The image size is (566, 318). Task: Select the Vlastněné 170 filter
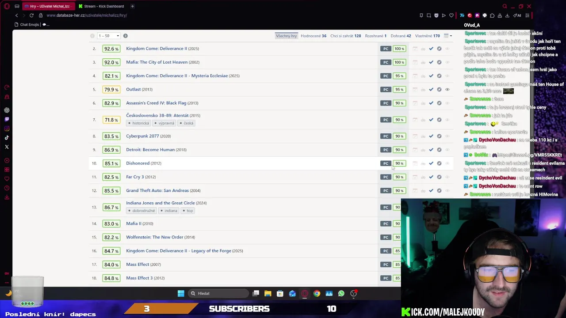point(427,36)
